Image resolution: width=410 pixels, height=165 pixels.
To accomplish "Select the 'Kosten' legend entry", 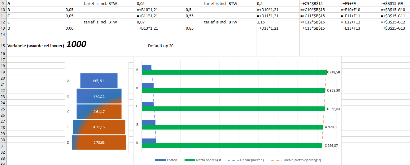I will point(166,160).
